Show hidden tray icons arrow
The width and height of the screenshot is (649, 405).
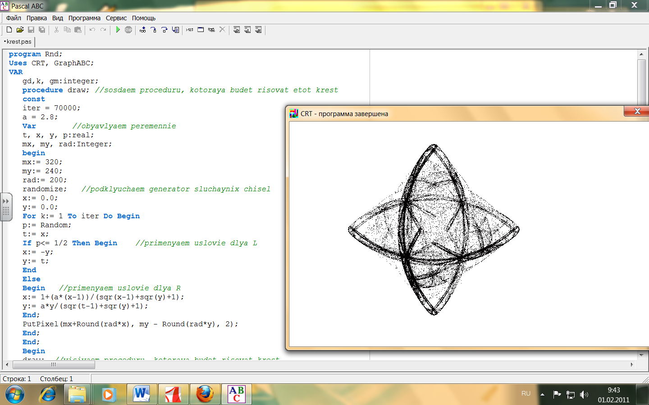coord(542,395)
